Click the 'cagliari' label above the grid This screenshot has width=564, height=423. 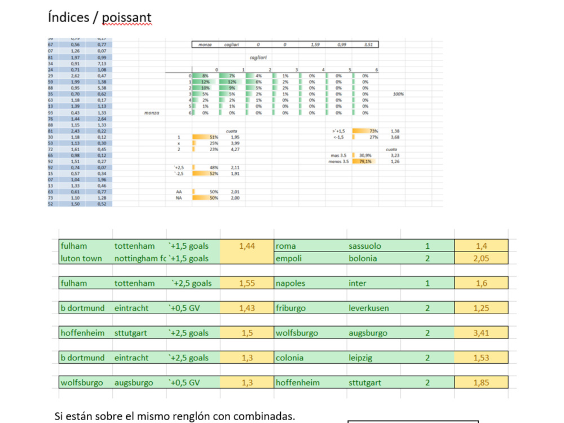pos(258,58)
